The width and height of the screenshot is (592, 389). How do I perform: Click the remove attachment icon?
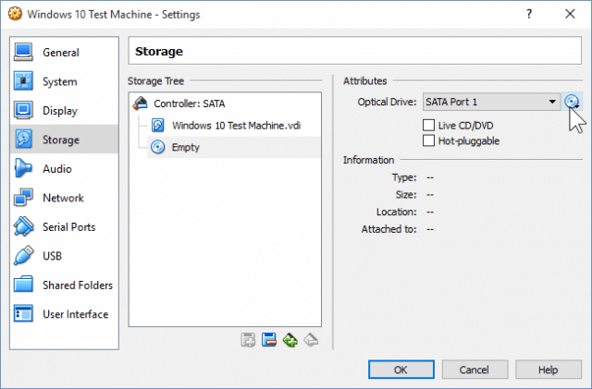[311, 340]
